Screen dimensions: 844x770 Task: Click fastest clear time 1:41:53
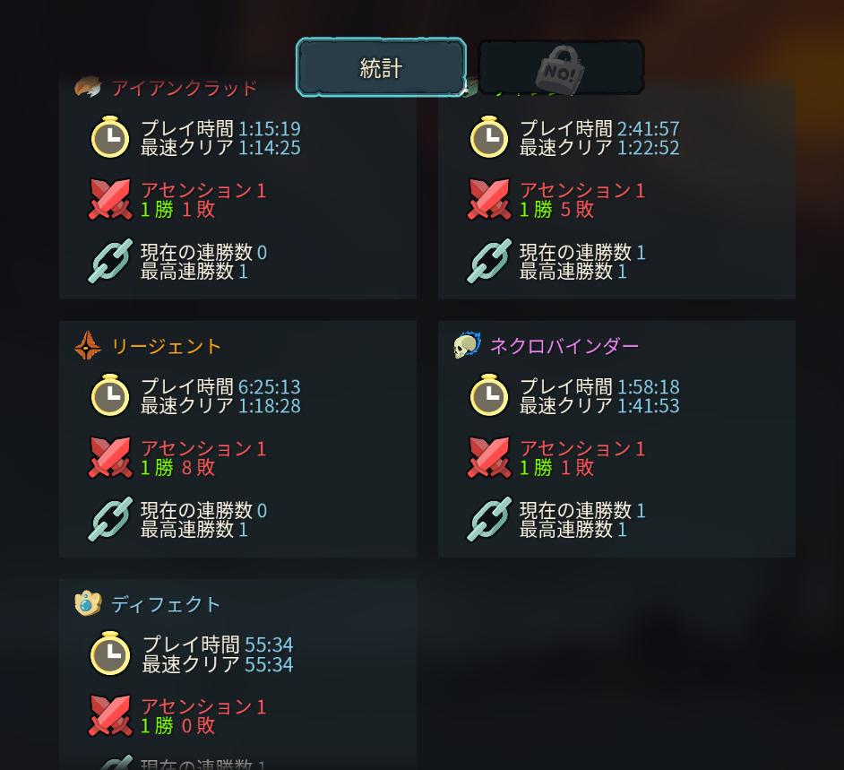click(648, 405)
